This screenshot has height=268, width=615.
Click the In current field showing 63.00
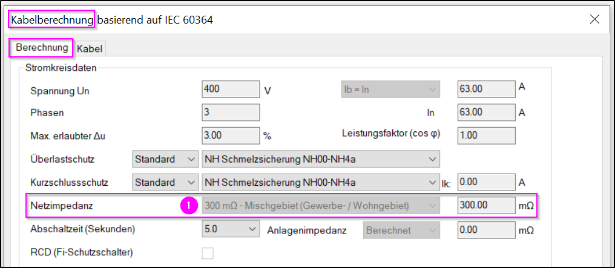[x=486, y=113]
